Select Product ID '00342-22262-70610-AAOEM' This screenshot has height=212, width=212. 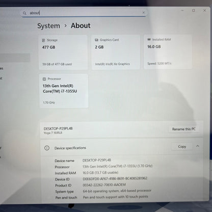click(x=104, y=184)
